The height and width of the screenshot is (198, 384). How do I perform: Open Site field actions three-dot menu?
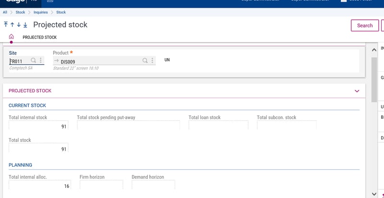[x=41, y=61]
